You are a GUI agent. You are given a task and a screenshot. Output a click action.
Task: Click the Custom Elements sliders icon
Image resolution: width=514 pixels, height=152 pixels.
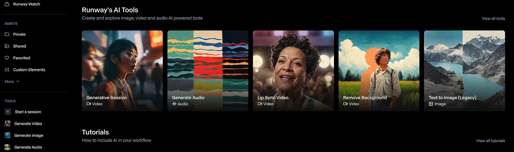(7, 70)
